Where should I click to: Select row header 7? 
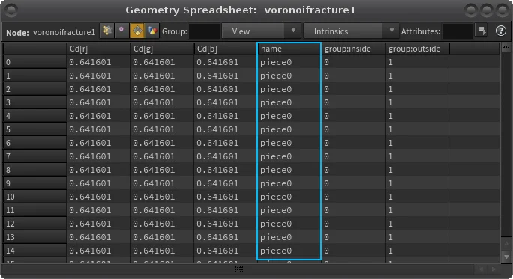(35, 156)
